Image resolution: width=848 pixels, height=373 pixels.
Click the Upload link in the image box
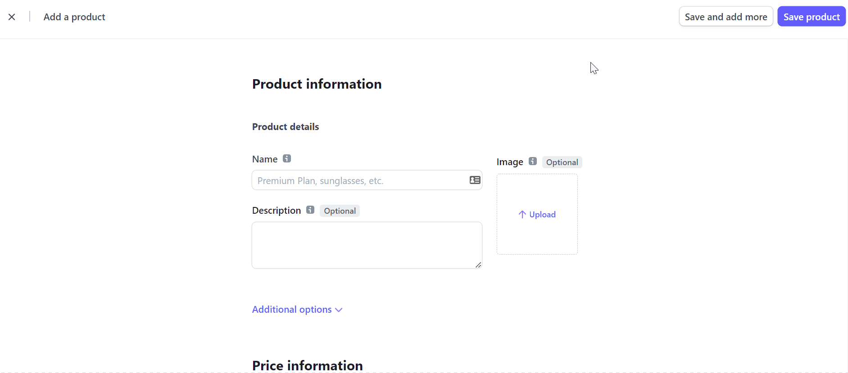click(543, 214)
